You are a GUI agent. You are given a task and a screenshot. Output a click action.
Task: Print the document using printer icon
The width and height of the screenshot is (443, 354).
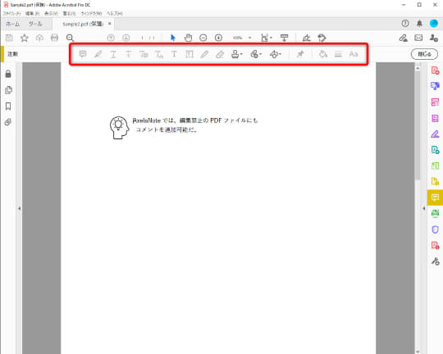(x=54, y=38)
